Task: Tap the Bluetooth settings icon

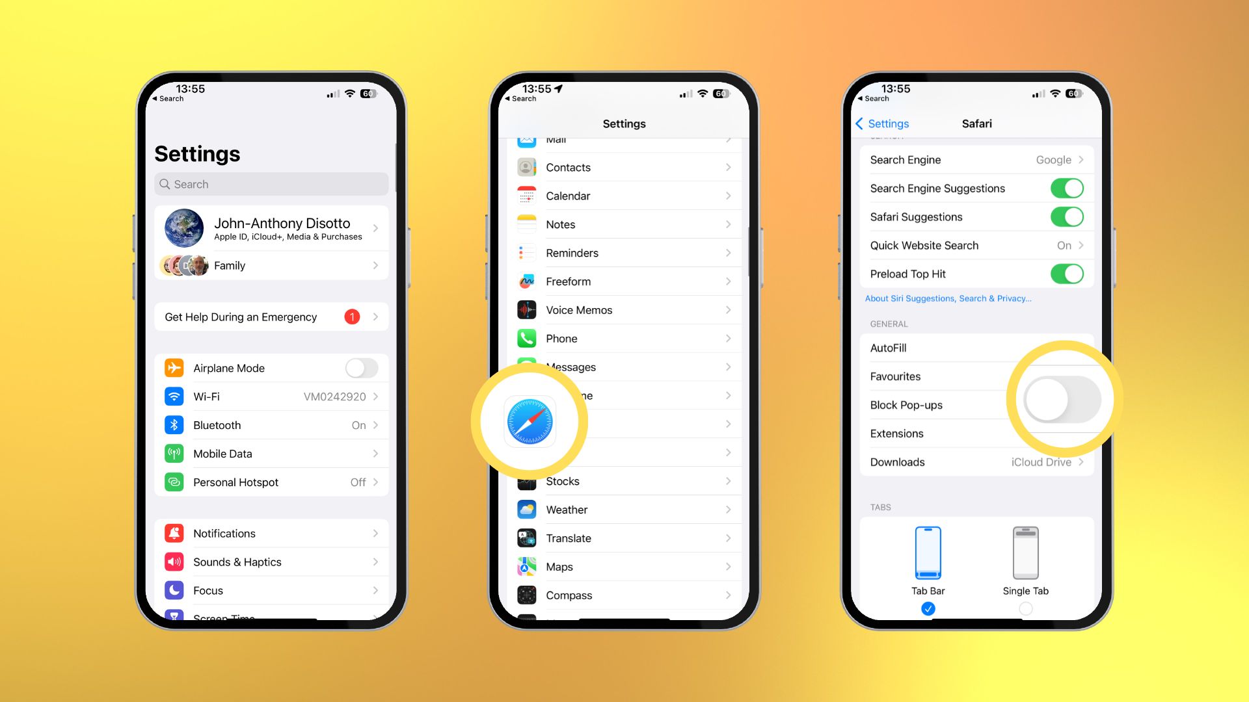Action: point(175,424)
